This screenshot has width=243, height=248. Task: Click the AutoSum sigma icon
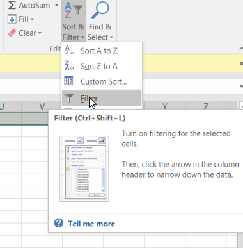click(x=12, y=5)
